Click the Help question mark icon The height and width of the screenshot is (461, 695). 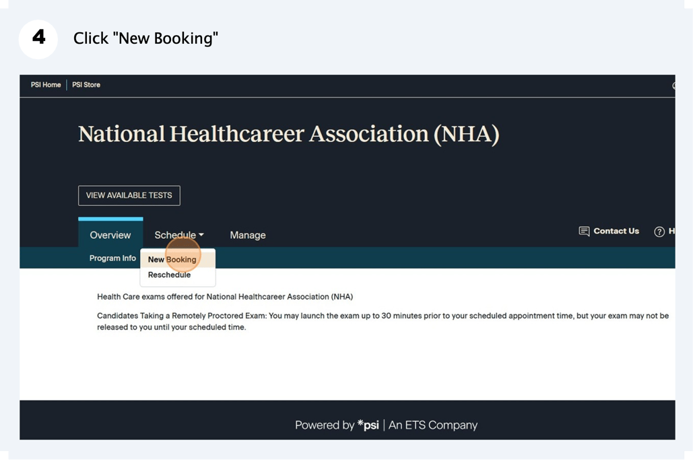[x=659, y=232]
